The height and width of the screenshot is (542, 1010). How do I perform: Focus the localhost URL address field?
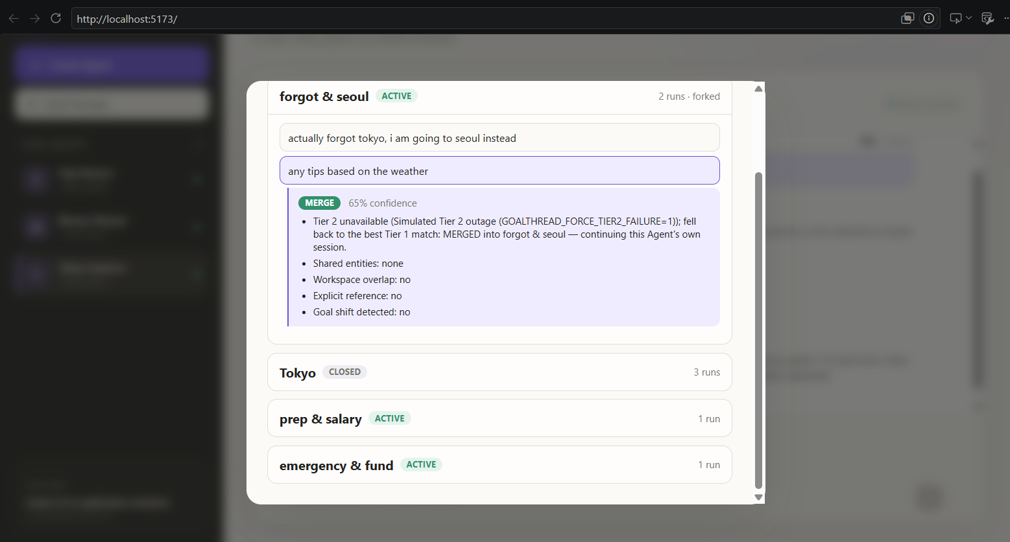click(x=485, y=19)
